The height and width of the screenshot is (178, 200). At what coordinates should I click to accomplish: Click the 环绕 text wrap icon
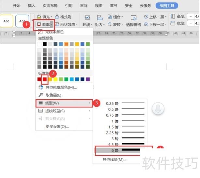coord(87,18)
